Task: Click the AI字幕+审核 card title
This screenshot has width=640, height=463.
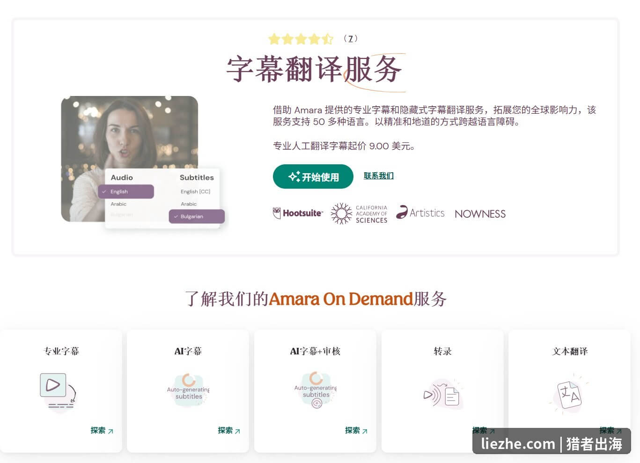Action: pos(315,351)
